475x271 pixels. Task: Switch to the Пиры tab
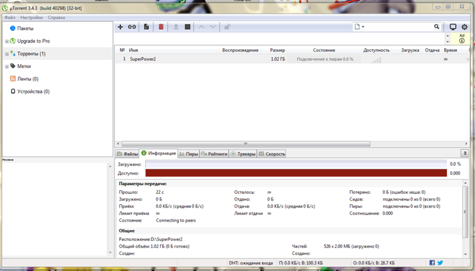pos(188,154)
